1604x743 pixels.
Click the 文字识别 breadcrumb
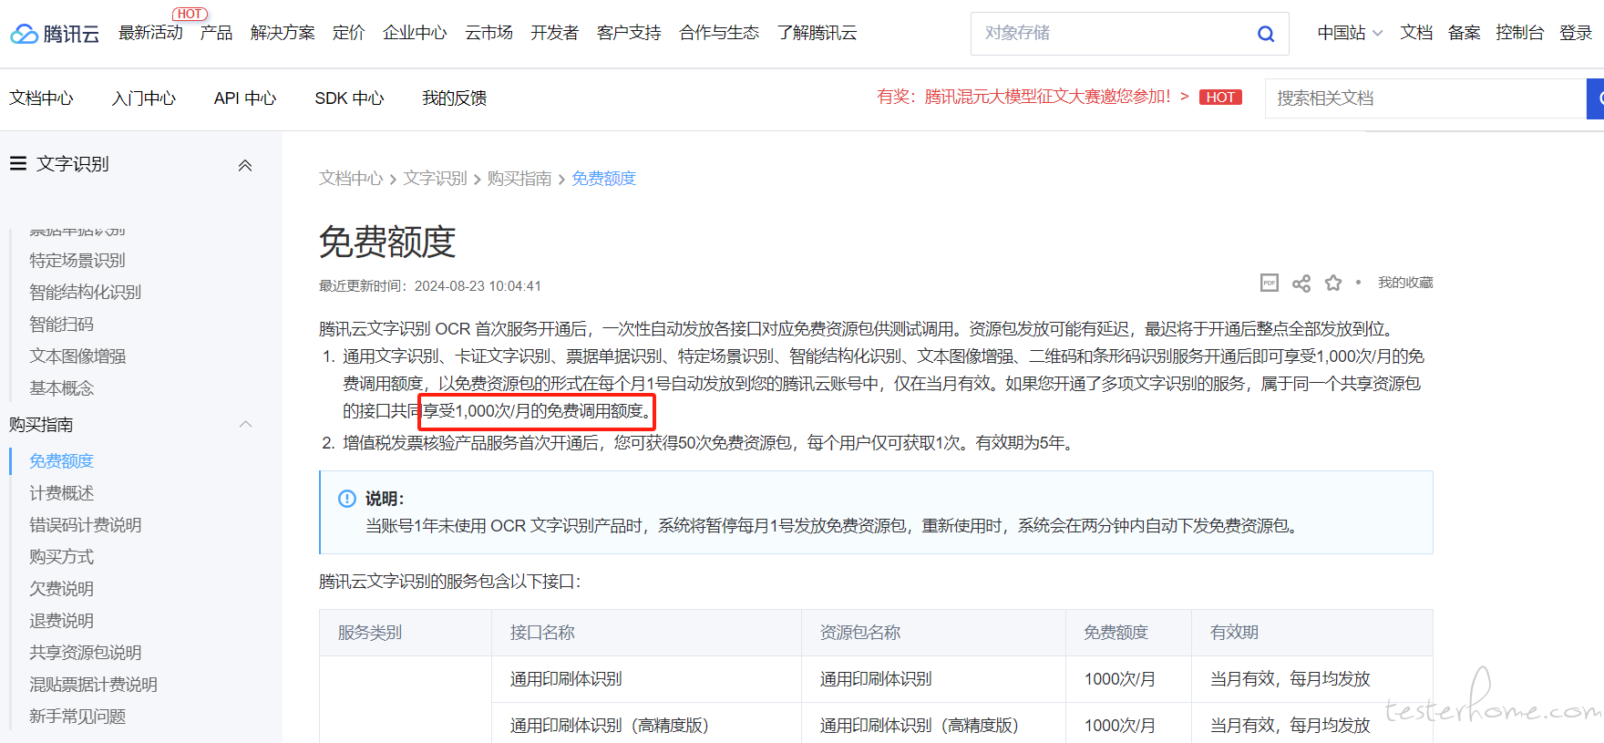pyautogui.click(x=435, y=179)
